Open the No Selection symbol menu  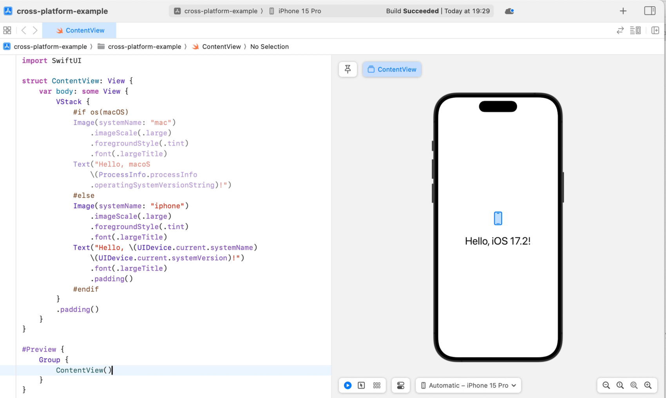pyautogui.click(x=270, y=47)
